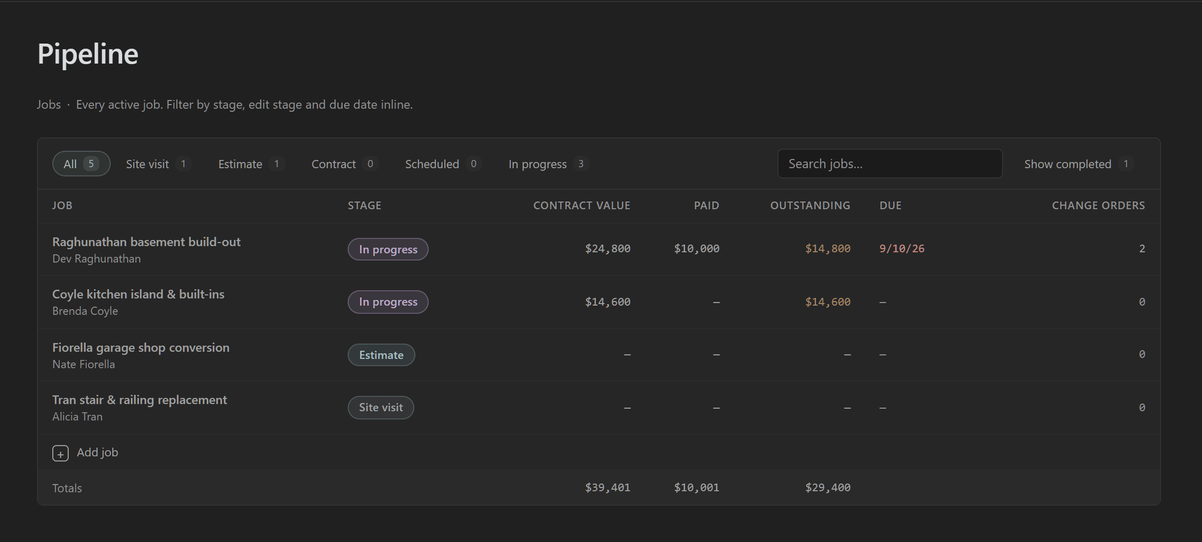Click the Stage column header
Viewport: 1202px width, 542px height.
(365, 205)
